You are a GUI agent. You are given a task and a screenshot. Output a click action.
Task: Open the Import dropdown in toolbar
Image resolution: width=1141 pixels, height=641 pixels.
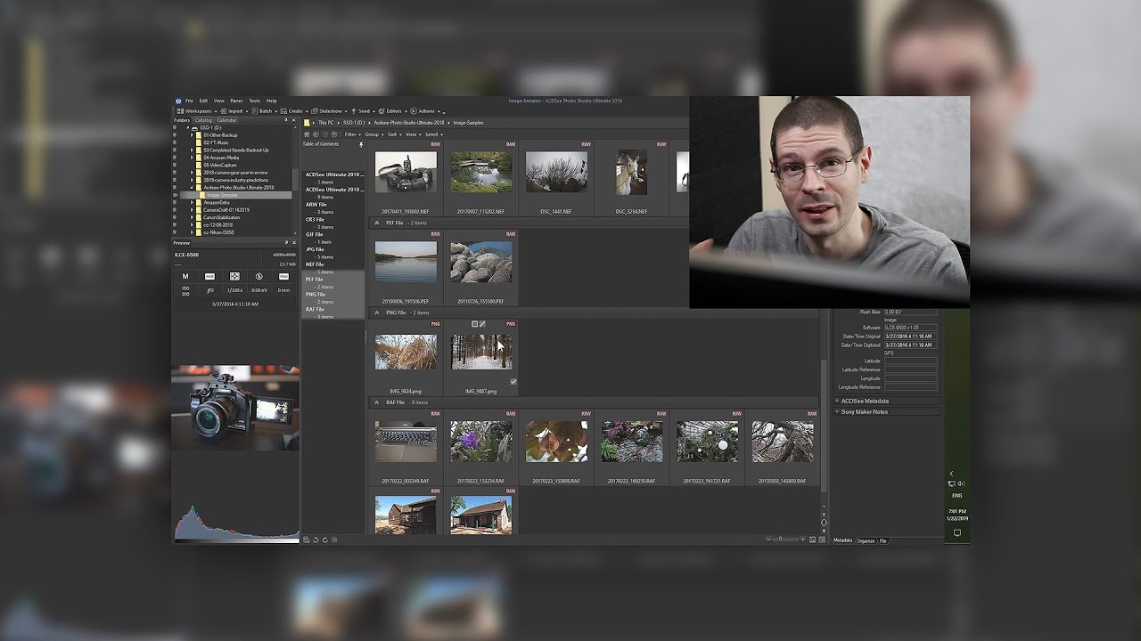click(234, 111)
